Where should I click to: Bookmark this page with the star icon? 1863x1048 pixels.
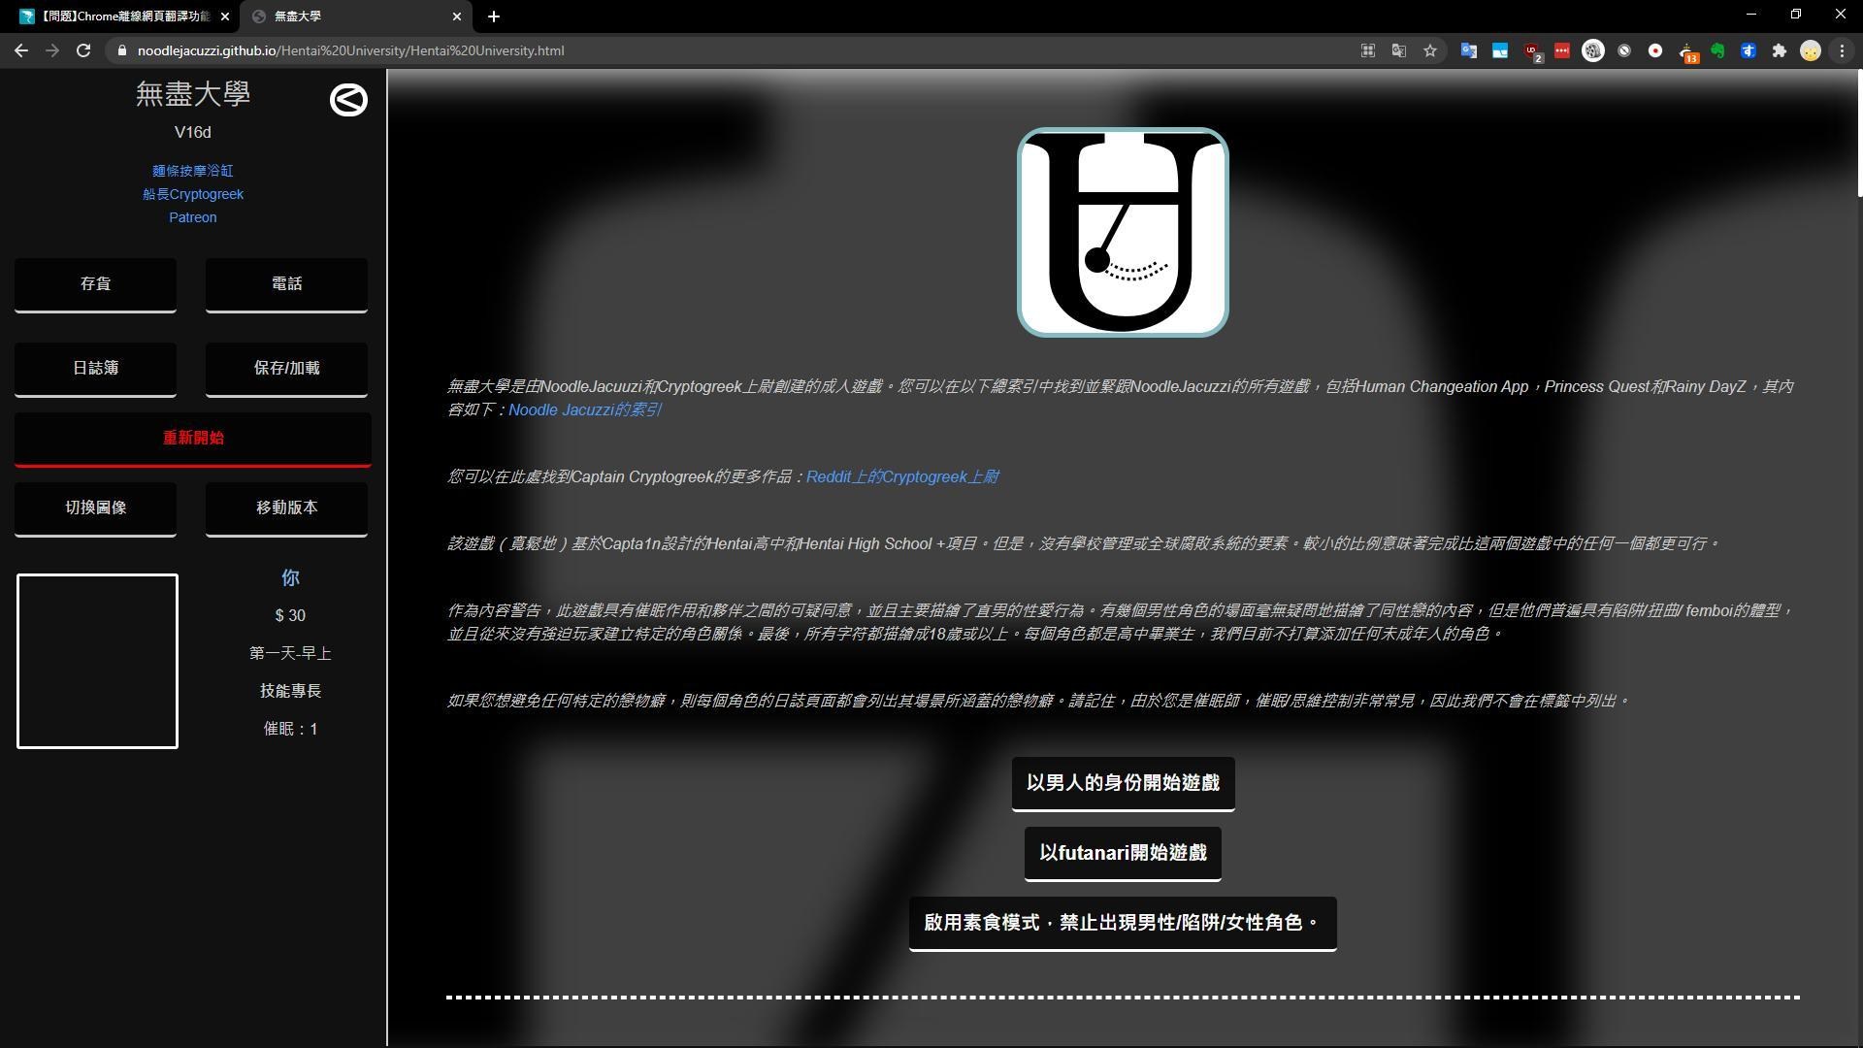pyautogui.click(x=1430, y=50)
